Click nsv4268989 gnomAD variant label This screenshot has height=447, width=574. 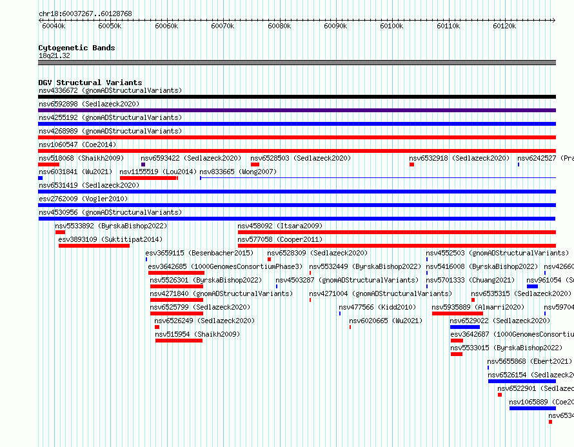(x=110, y=131)
